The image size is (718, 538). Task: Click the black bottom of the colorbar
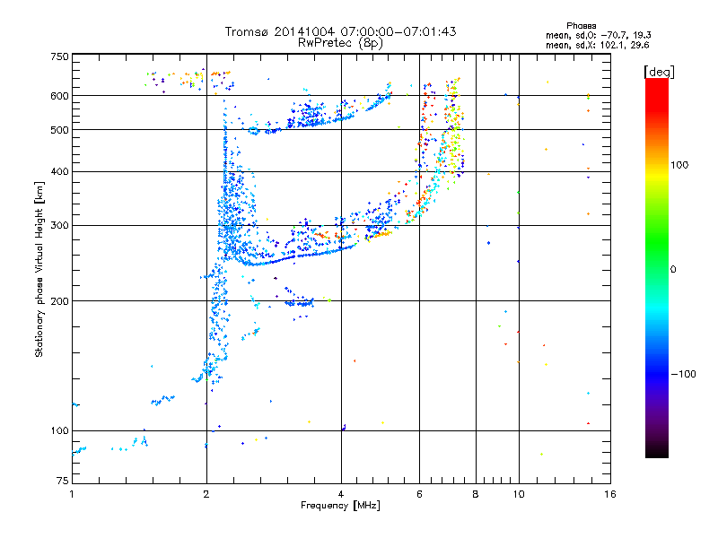(x=657, y=451)
